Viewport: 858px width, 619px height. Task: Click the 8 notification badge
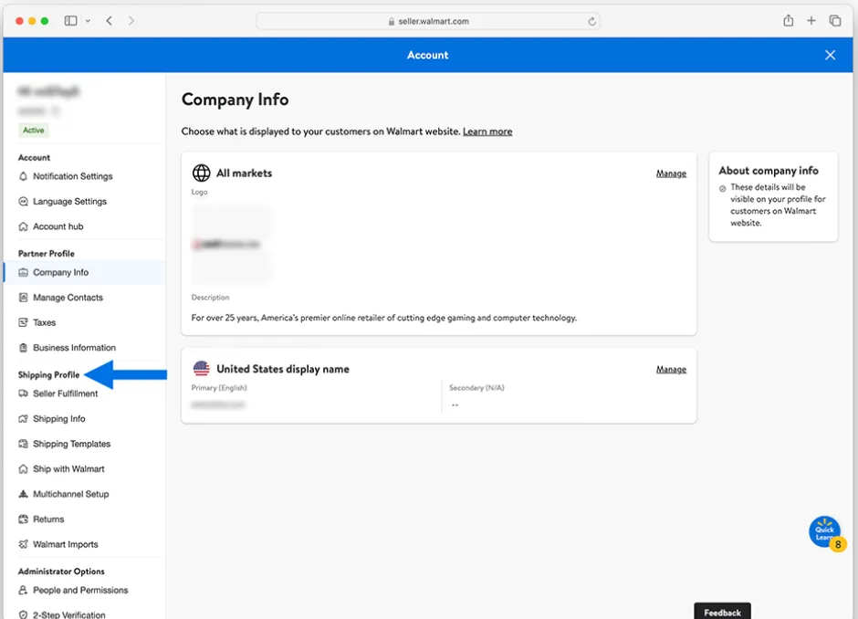point(838,544)
